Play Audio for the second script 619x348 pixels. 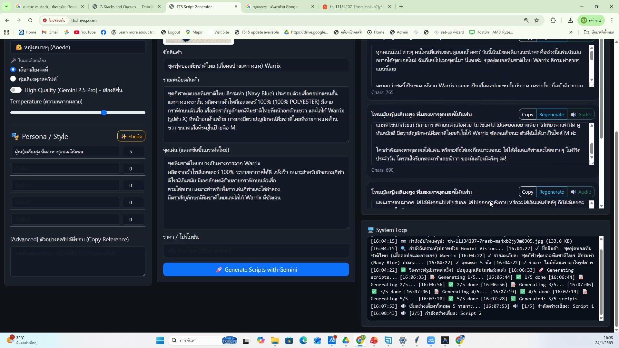point(581,114)
